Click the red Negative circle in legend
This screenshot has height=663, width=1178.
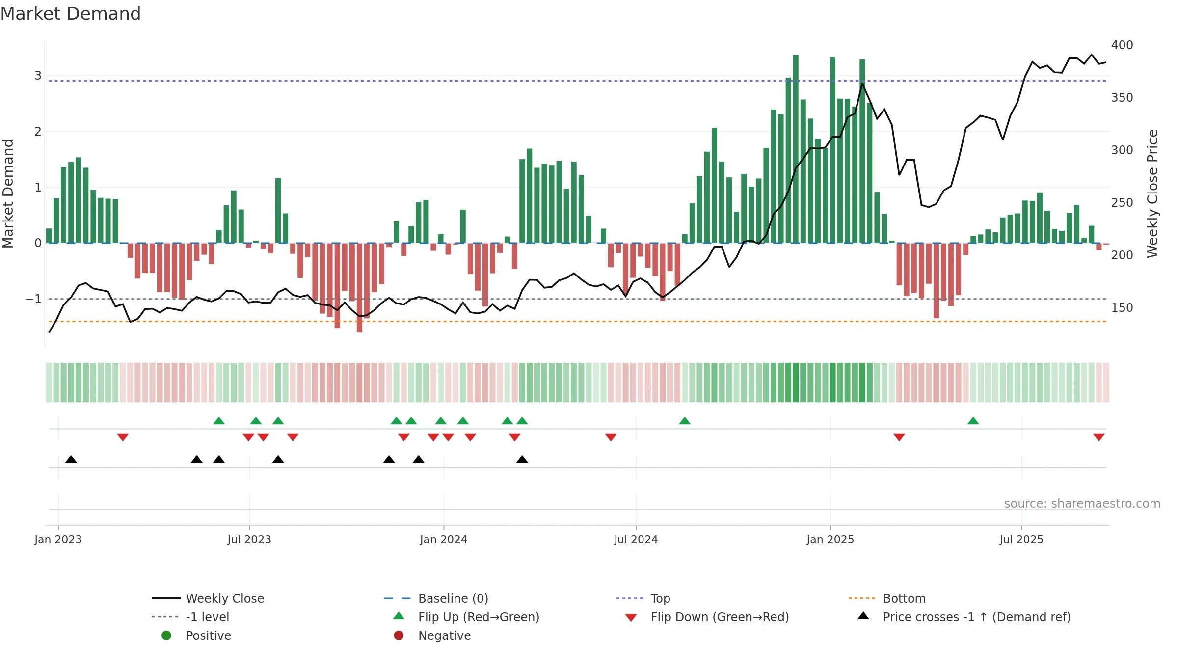click(x=399, y=635)
